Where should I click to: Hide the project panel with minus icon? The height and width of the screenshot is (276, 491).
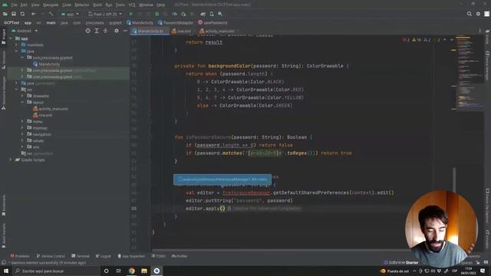(x=125, y=31)
